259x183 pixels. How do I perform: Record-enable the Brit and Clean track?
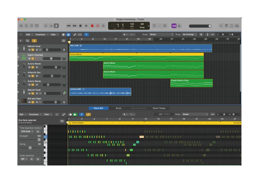[x=37, y=102]
